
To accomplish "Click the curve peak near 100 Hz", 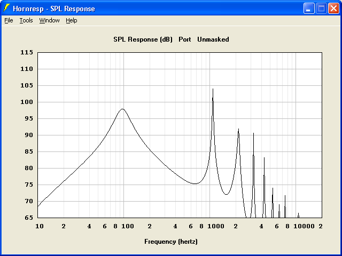I will [x=122, y=109].
